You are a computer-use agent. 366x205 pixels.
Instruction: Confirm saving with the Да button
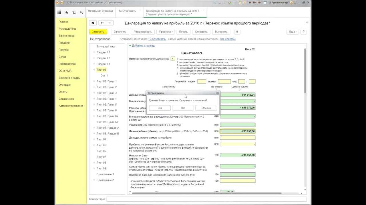click(160, 108)
